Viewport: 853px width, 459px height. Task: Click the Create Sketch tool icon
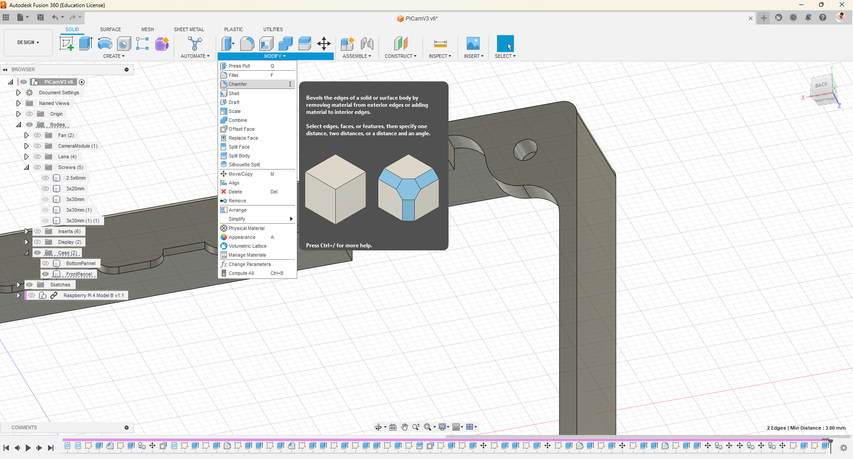(66, 44)
